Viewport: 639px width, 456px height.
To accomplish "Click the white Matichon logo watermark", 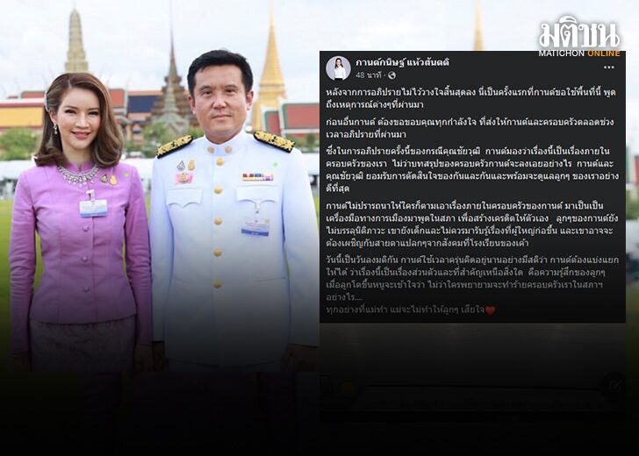I will 579,33.
